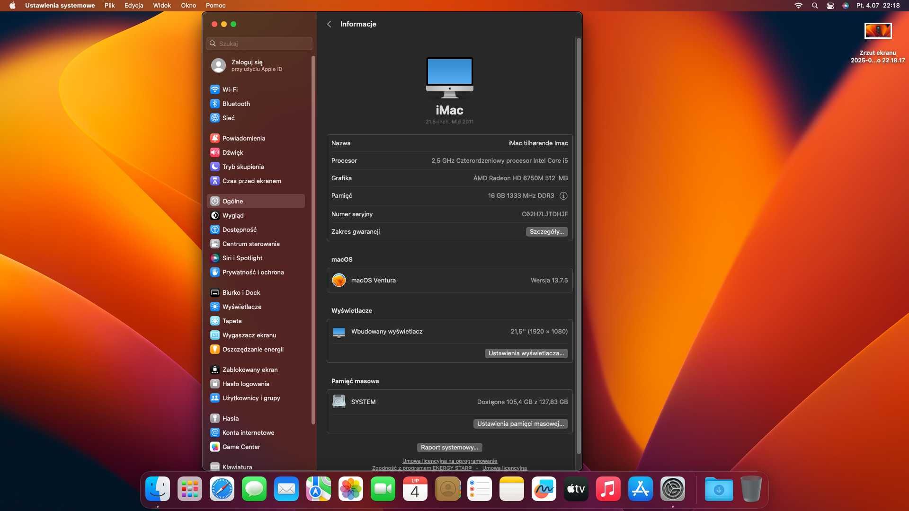Open Wygaszacz ekranu settings
Screen dimensions: 909x511
pos(256,335)
